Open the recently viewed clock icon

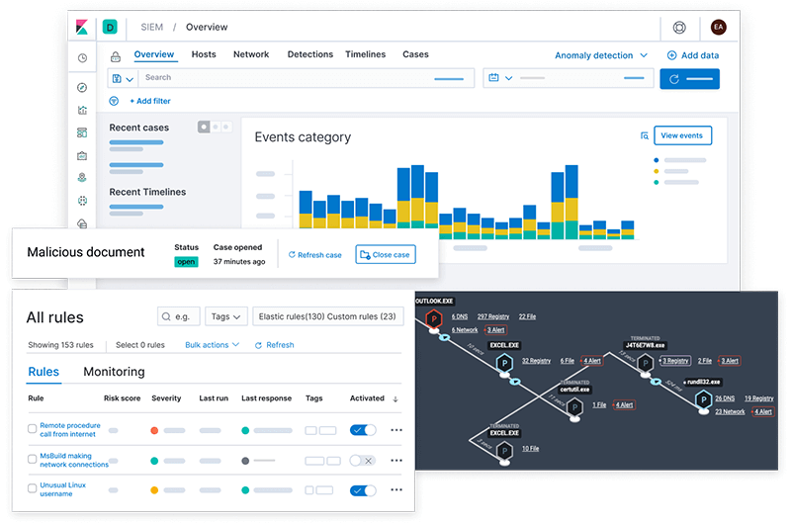coord(82,58)
